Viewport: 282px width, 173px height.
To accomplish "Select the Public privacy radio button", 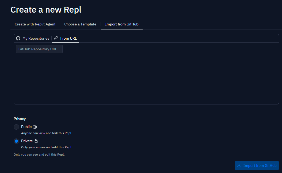I will [16, 127].
